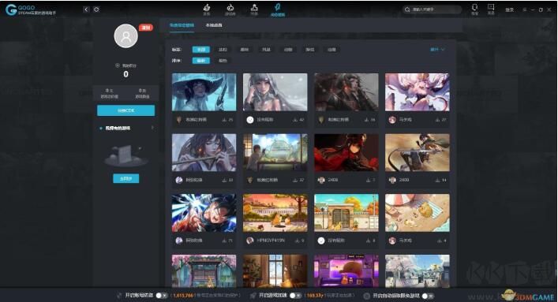Toggle the game acceleration switch in status bar
This screenshot has width=558, height=302.
coord(295,295)
